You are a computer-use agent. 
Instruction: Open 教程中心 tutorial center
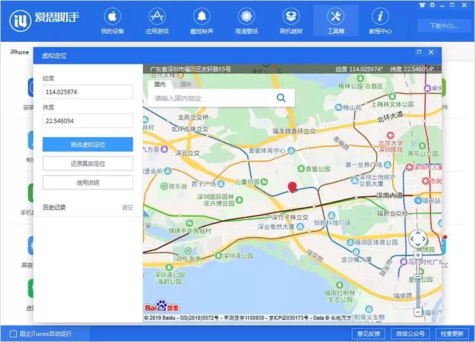tap(380, 21)
